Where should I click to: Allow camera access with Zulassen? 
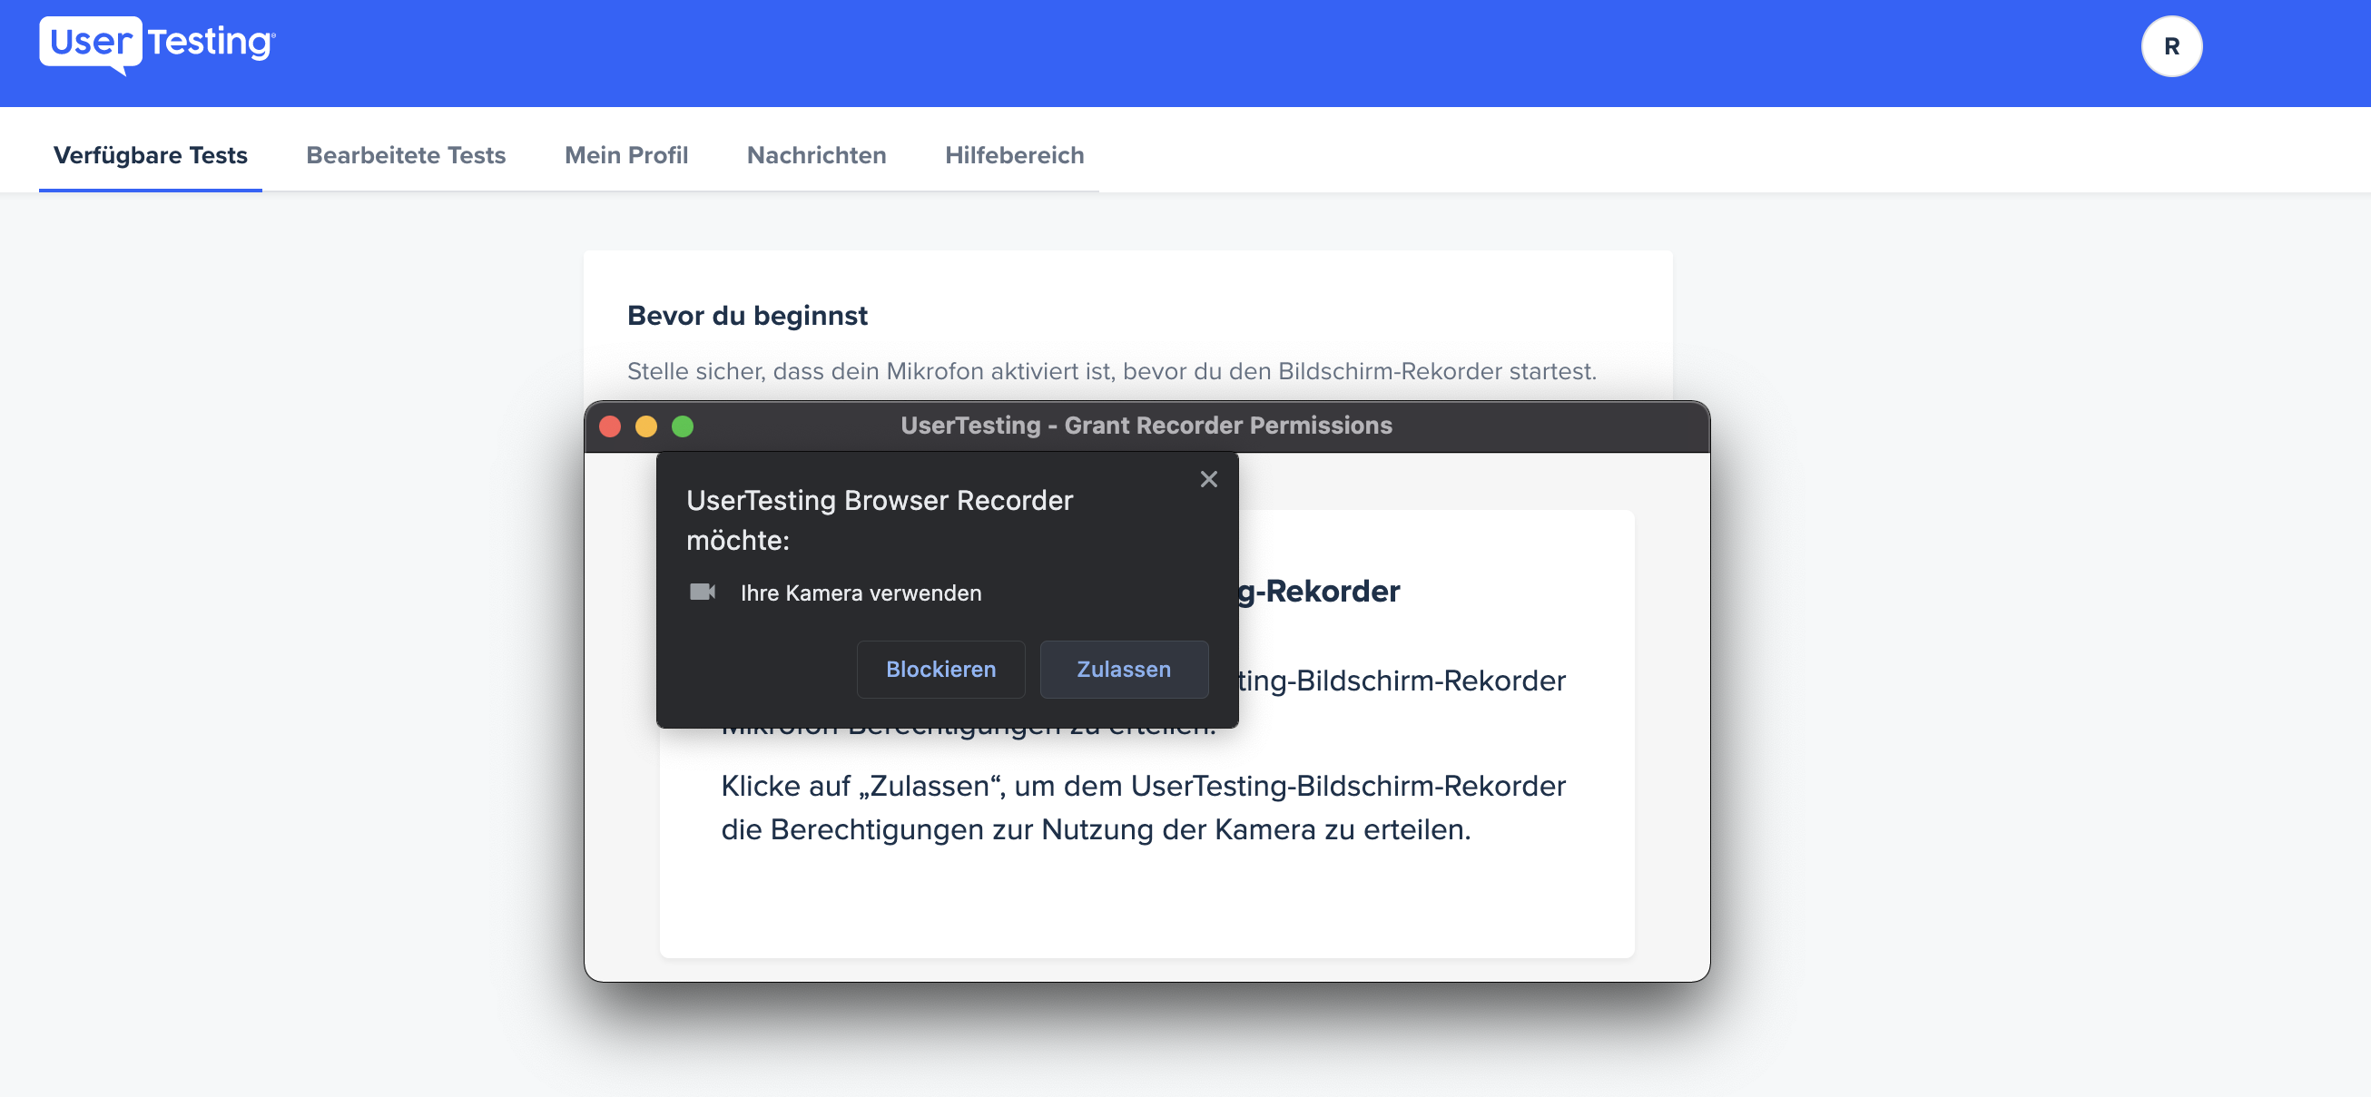1124,669
